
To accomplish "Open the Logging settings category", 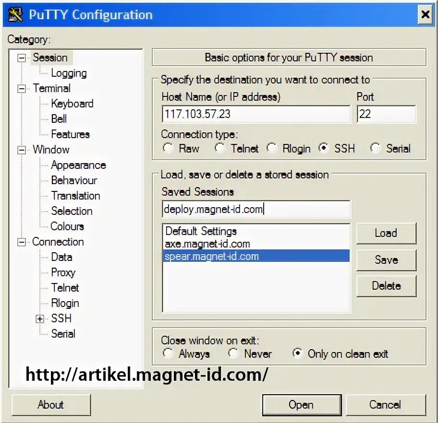I will [69, 73].
